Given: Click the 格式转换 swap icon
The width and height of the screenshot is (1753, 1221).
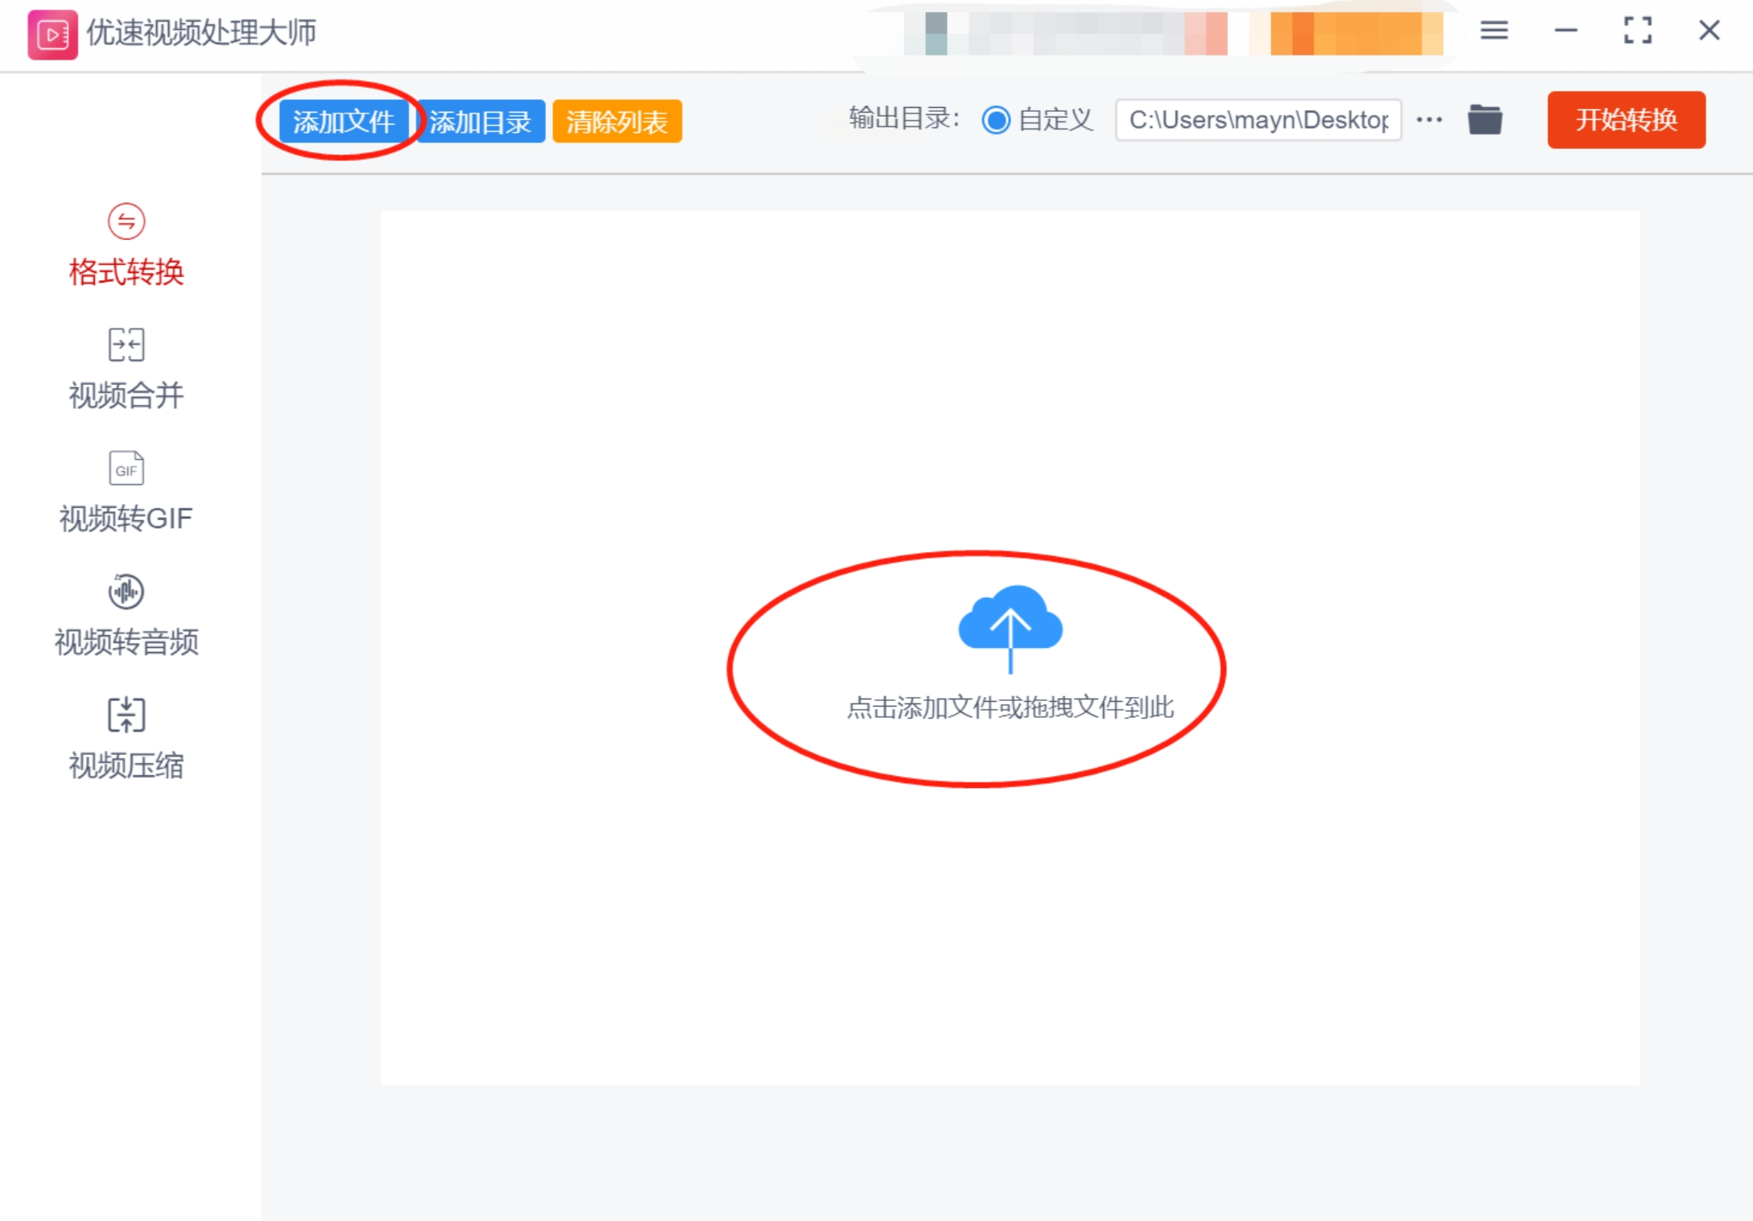Looking at the screenshot, I should coord(126,221).
